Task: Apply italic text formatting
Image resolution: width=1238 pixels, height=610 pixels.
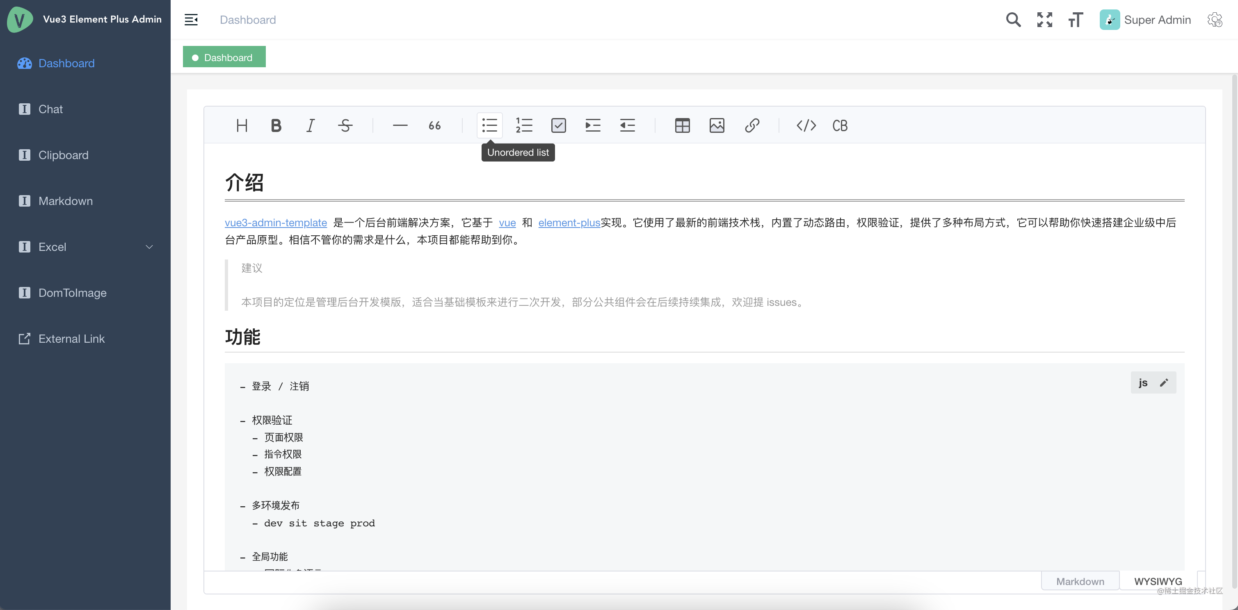Action: tap(311, 125)
